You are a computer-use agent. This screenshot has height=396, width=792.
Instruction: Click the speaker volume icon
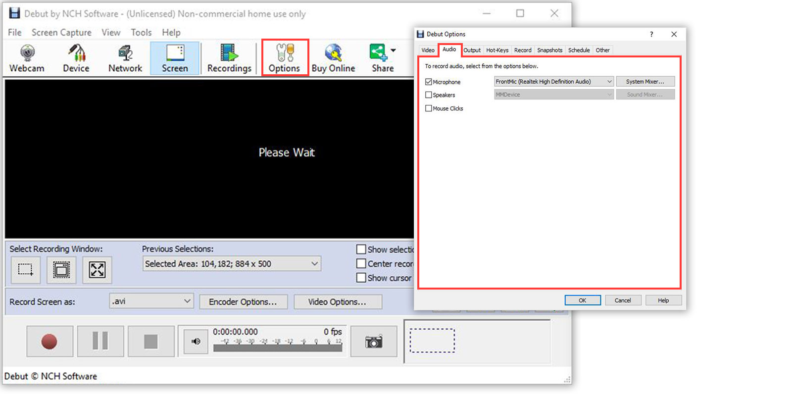196,341
